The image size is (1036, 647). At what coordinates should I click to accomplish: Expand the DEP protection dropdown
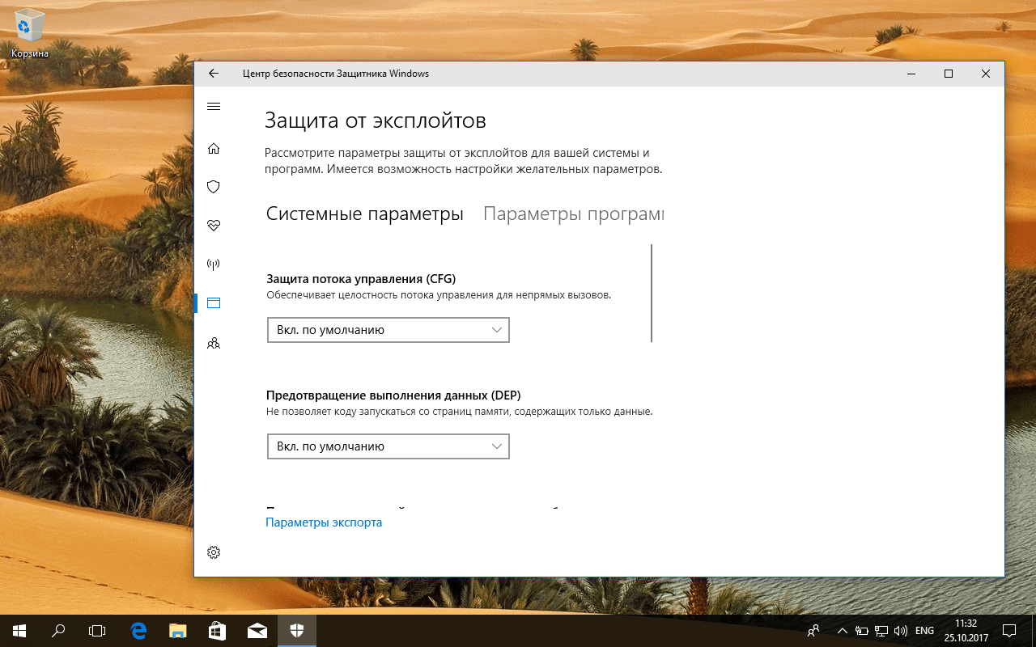click(388, 446)
